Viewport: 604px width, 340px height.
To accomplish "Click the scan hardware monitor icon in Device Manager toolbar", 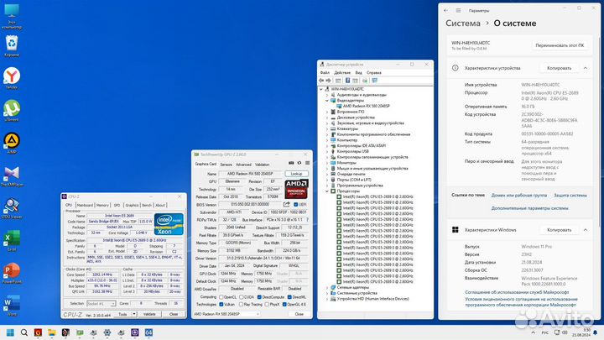I will 374,81.
